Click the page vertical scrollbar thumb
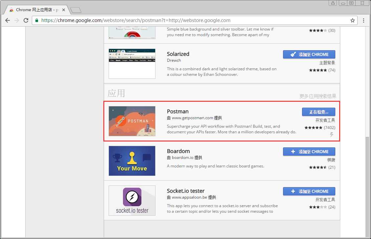The image size is (371, 239). (367, 187)
